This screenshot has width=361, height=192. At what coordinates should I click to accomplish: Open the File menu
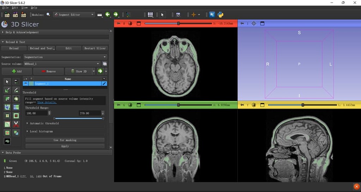[x=5, y=7]
